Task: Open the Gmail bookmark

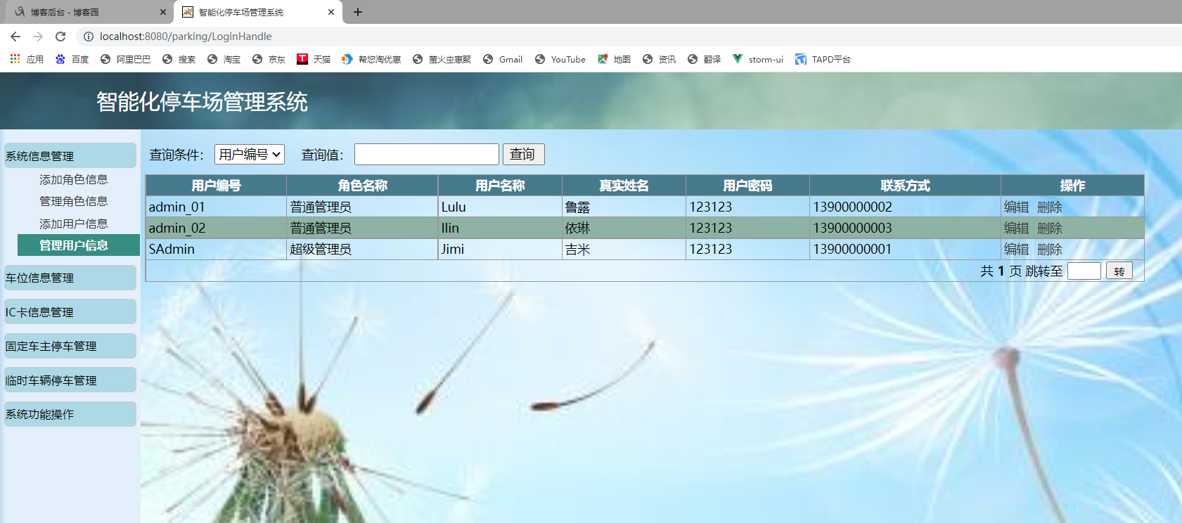Action: 503,60
